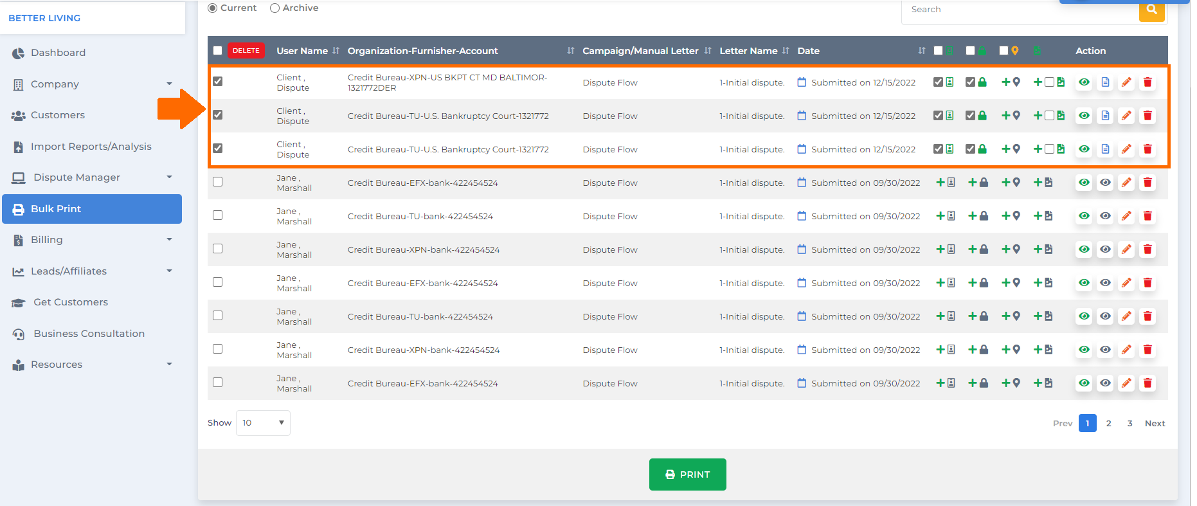This screenshot has width=1197, height=506.
Task: Edit first Jane Marshall row with pencil
Action: click(1126, 183)
